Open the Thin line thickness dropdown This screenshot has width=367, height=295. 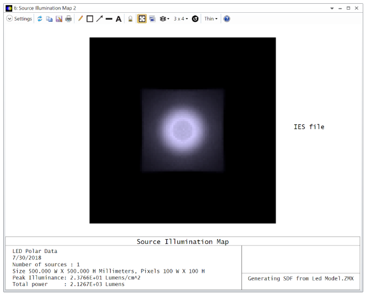(x=211, y=19)
